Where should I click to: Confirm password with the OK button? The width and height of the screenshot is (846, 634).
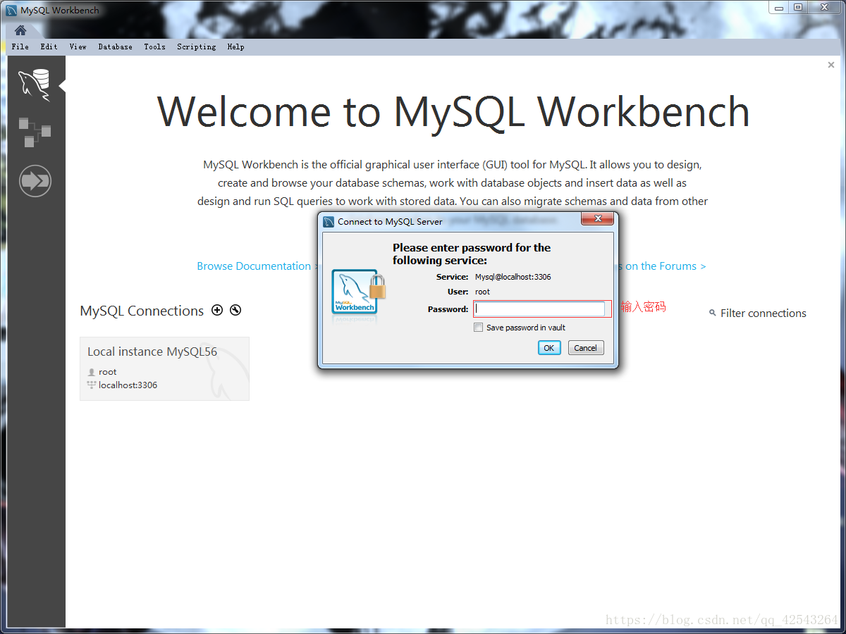pyautogui.click(x=549, y=348)
